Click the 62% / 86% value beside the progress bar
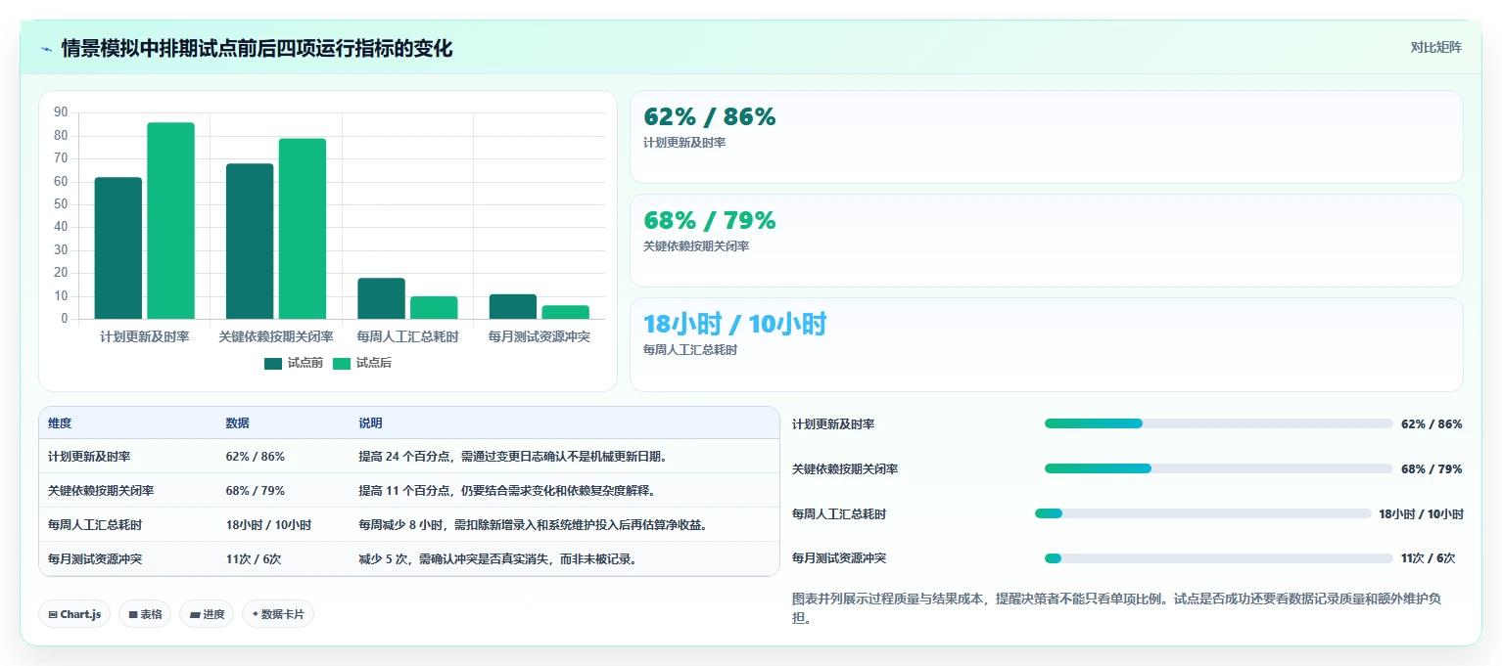 [1432, 424]
